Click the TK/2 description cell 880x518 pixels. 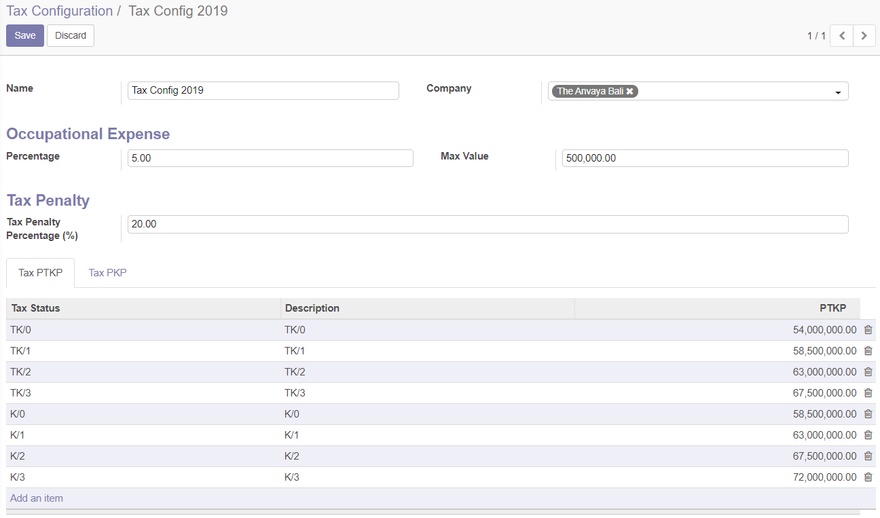[428, 372]
